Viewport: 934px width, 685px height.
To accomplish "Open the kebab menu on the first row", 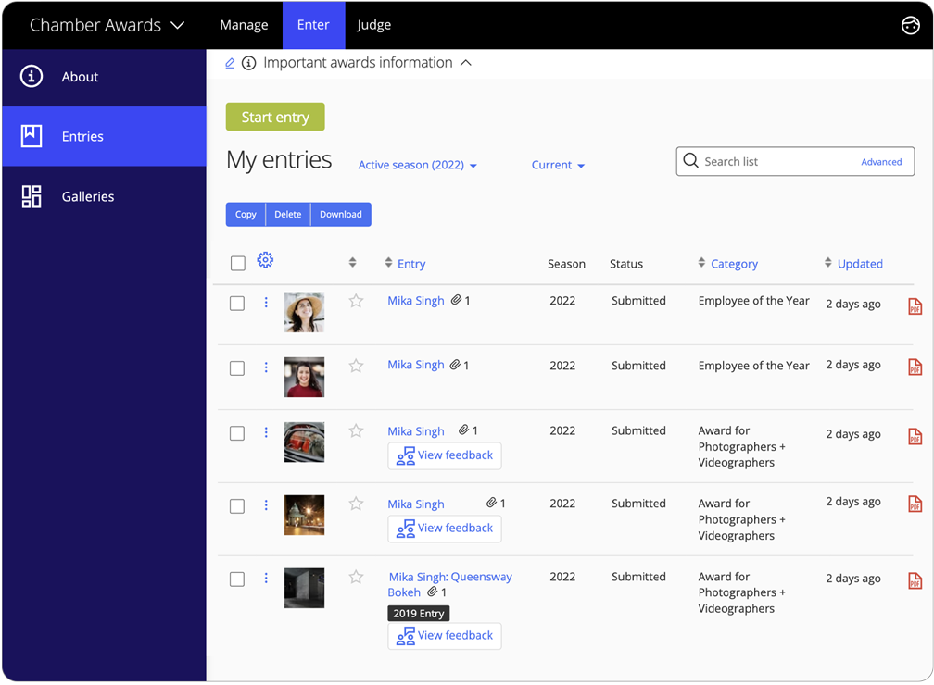I will [x=266, y=301].
